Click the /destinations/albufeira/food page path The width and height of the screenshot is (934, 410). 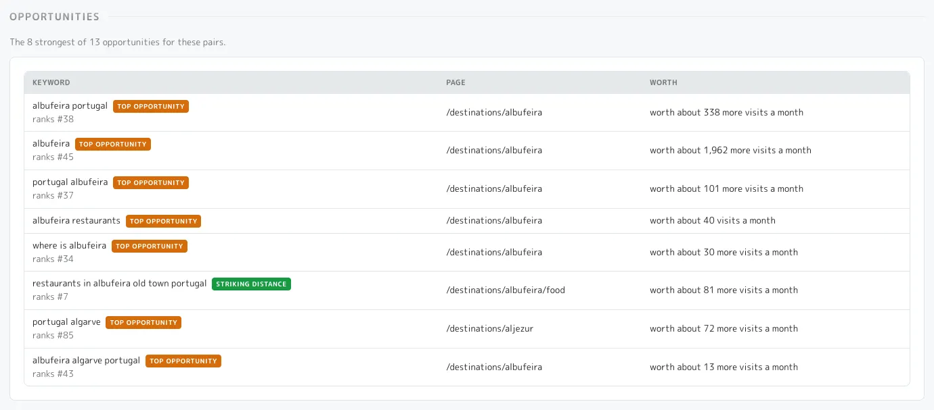pos(506,290)
